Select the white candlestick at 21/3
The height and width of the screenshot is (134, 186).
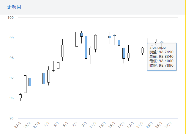coord(142,51)
